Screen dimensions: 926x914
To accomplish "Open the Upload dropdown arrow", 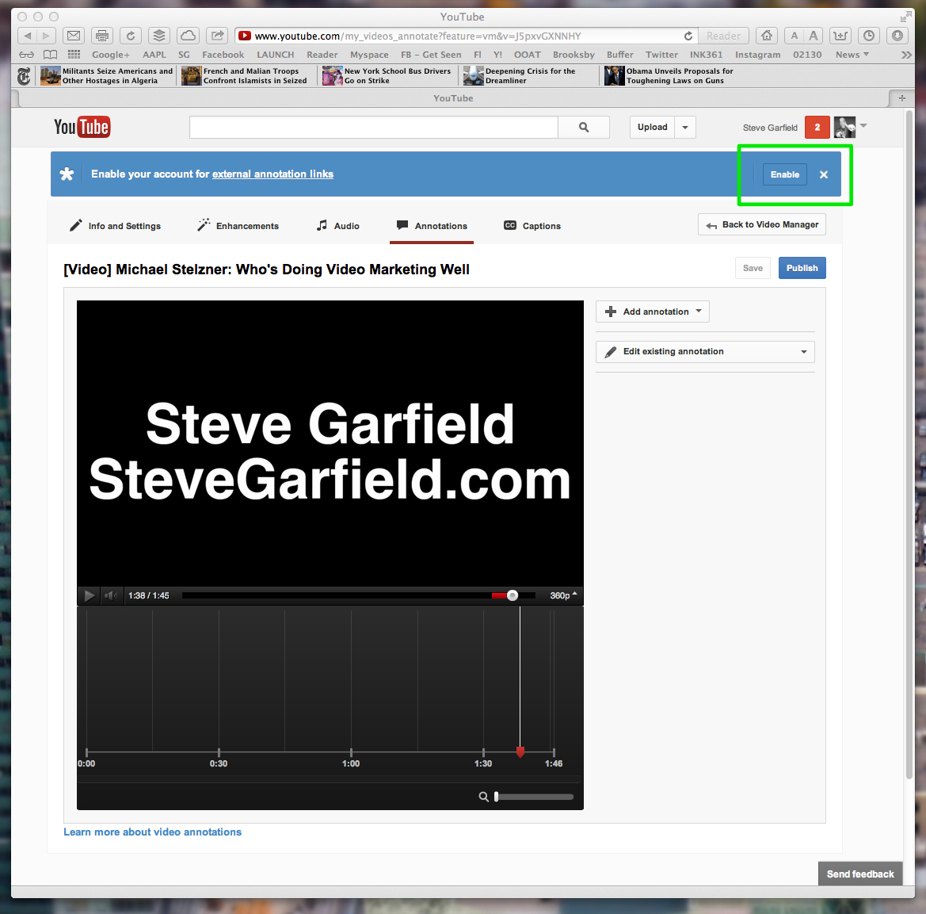I will coord(685,127).
